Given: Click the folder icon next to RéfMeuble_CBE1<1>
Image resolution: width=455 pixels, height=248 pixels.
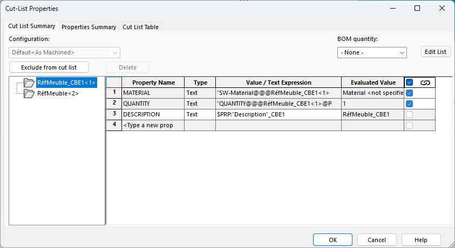Looking at the screenshot, I should [29, 83].
